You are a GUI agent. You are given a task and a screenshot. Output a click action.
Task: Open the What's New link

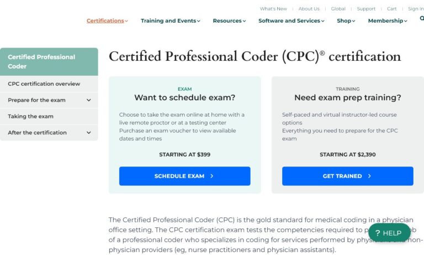pyautogui.click(x=273, y=9)
